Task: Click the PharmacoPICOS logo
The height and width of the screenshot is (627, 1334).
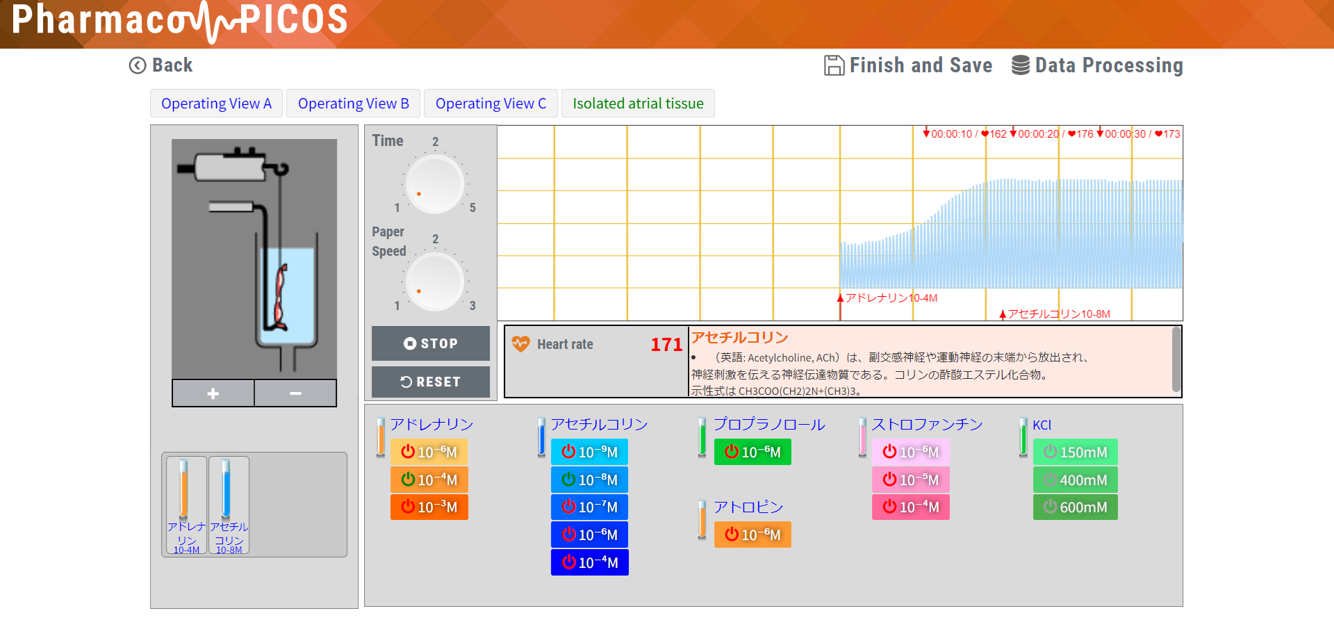Action: [x=180, y=20]
